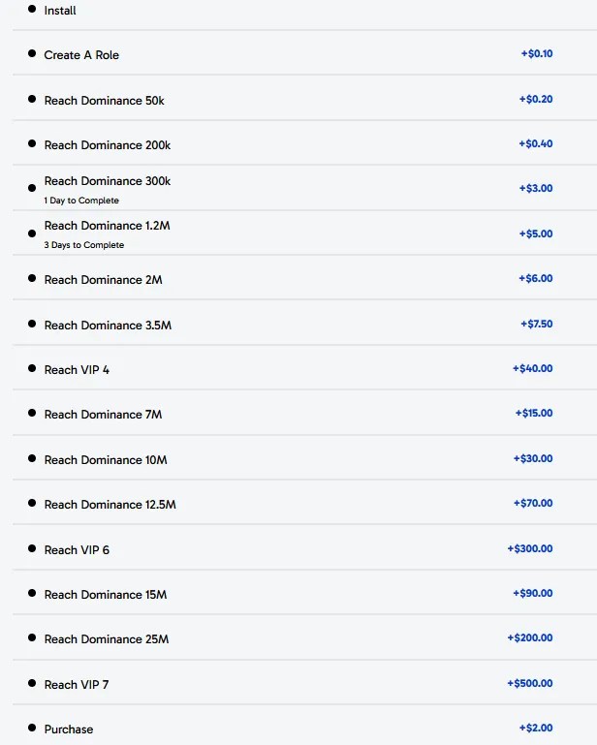Click the bullet next to Reach VIP 4
The image size is (597, 745).
(x=32, y=369)
